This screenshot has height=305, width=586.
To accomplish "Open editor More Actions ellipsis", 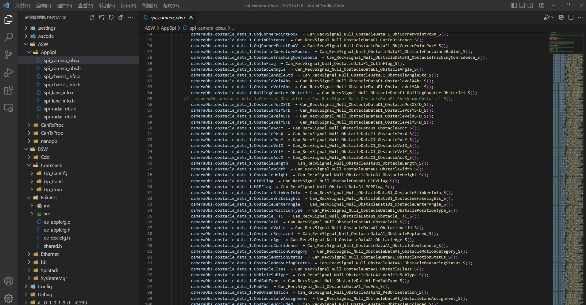I will (x=580, y=17).
